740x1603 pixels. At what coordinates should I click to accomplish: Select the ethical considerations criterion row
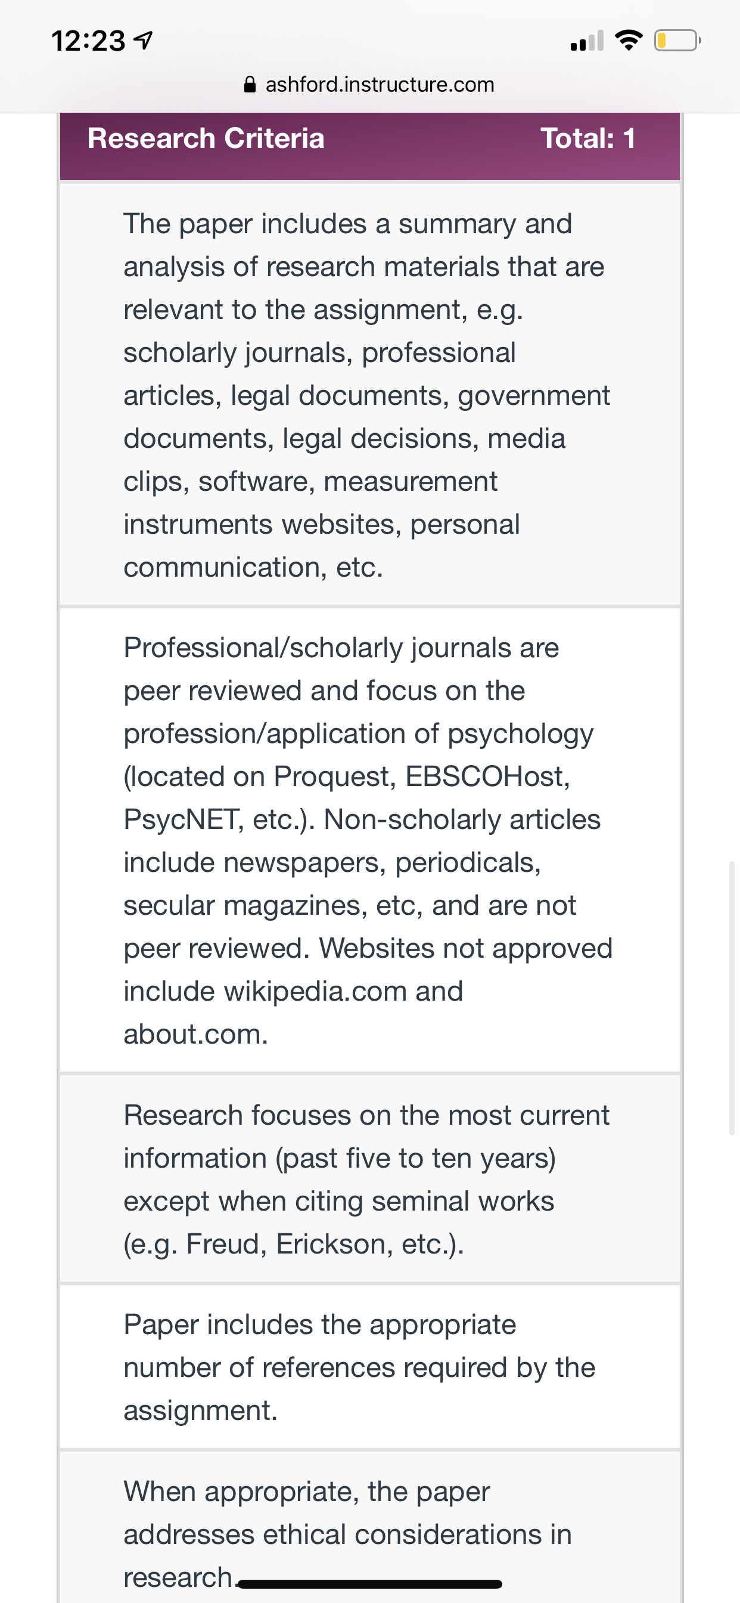[x=370, y=1527]
